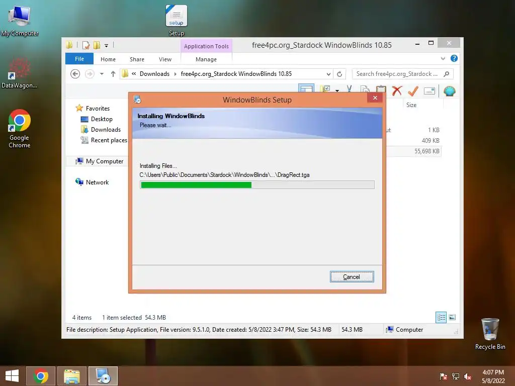Click the red X delete toolbar icon
This screenshot has width=515, height=386.
coord(397,90)
